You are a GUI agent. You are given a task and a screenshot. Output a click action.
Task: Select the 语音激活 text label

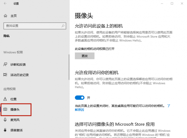tap(16, 130)
